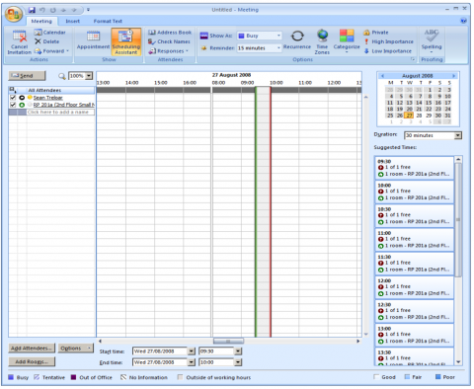Set Low Importance
This screenshot has width=474, height=389.
pyautogui.click(x=388, y=51)
